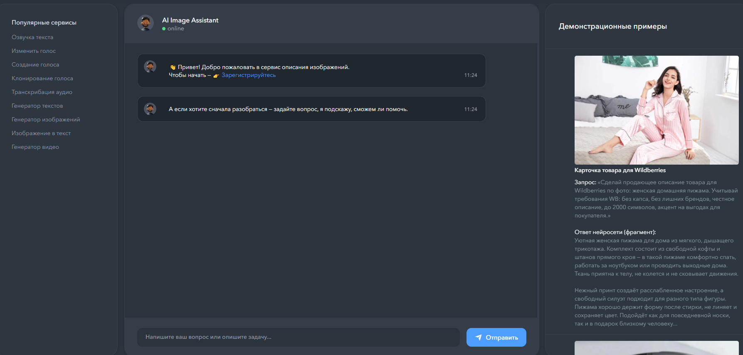Viewport: 743px width, 355px height.
Task: Click the waving hand emoji in greeting
Action: tap(173, 67)
